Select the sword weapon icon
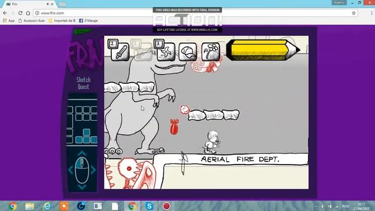This screenshot has height=211, width=375. point(120,52)
